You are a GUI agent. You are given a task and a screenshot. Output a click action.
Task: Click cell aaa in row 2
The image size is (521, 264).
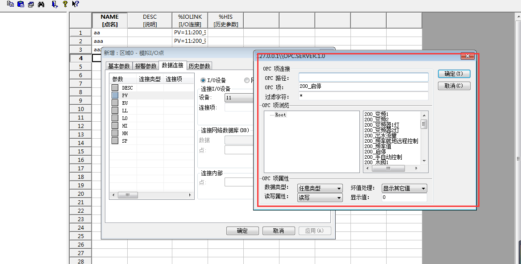[109, 41]
